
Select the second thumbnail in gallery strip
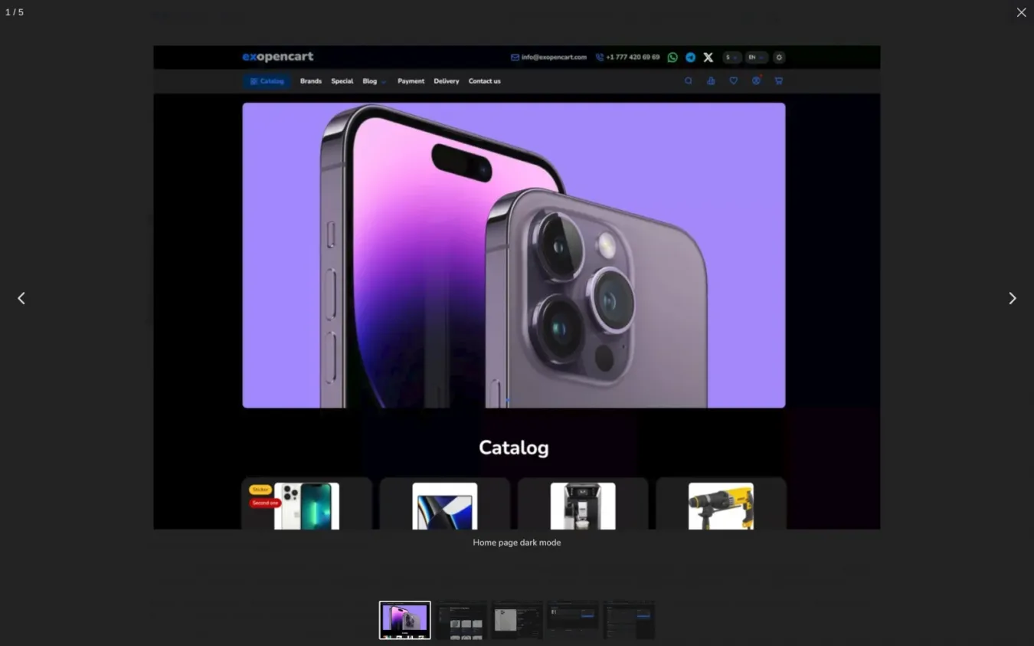(x=462, y=620)
